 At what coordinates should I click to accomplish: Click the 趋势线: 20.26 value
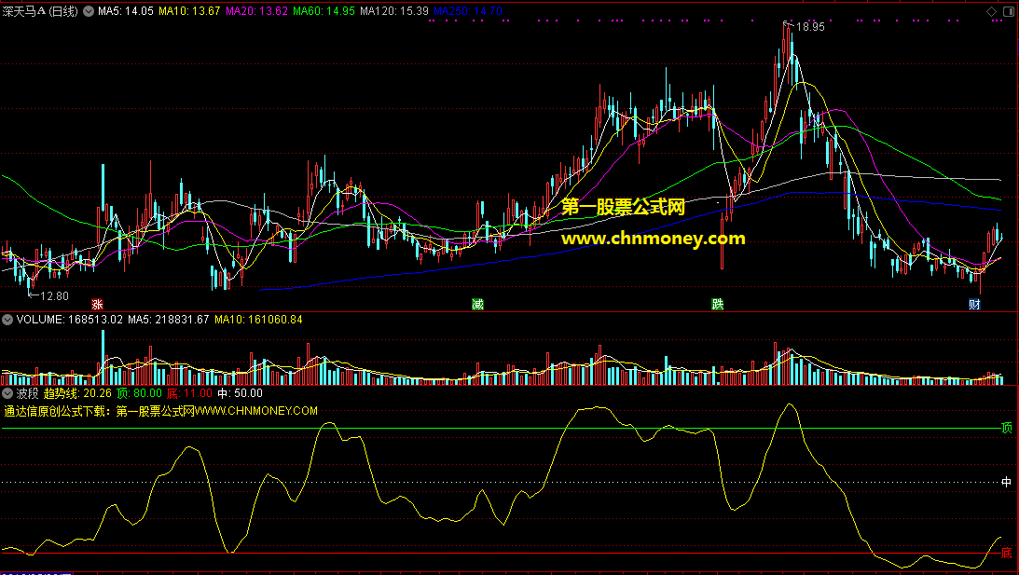77,393
